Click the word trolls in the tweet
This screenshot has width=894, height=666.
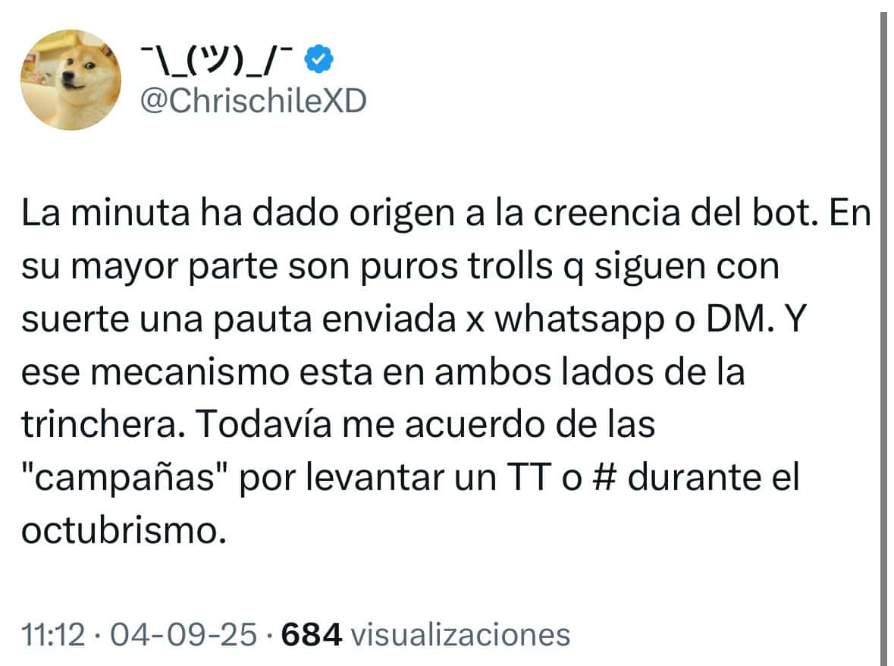510,265
